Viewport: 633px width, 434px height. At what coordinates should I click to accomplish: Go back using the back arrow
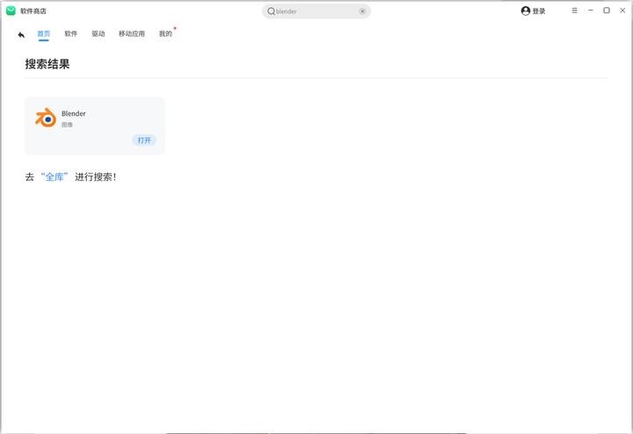tap(21, 35)
